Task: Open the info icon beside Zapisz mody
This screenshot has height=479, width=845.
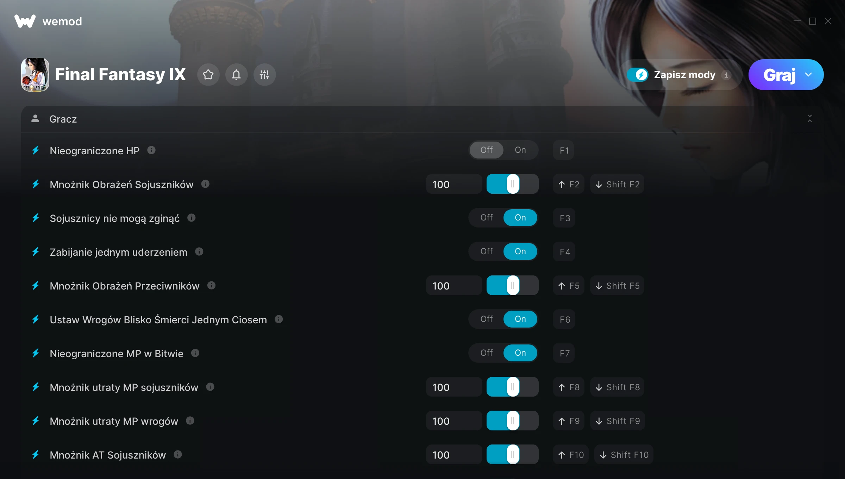Action: click(x=726, y=75)
